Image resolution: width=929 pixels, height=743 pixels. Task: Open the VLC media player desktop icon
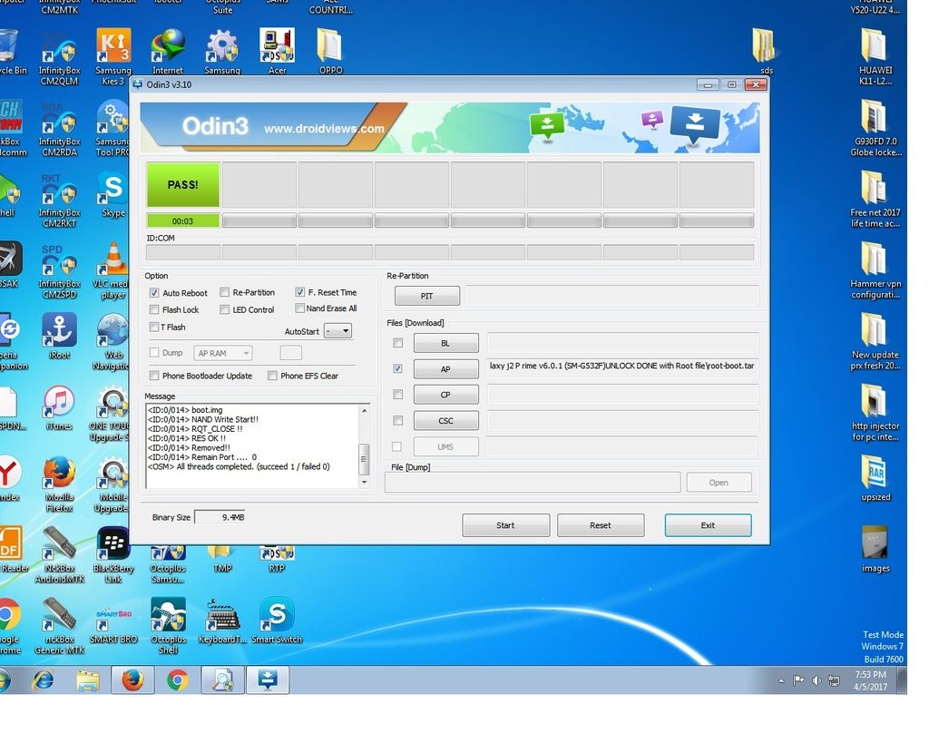(x=113, y=262)
